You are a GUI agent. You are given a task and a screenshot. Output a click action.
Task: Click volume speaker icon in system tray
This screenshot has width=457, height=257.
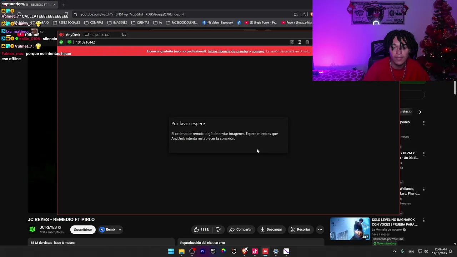[x=426, y=251]
